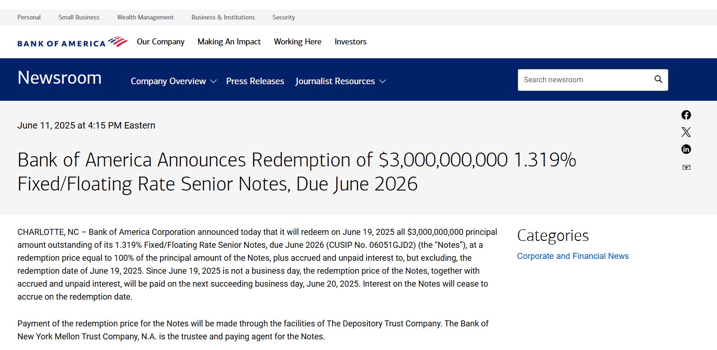Share article on Facebook icon
Screen dimensions: 717x350
[686, 115]
